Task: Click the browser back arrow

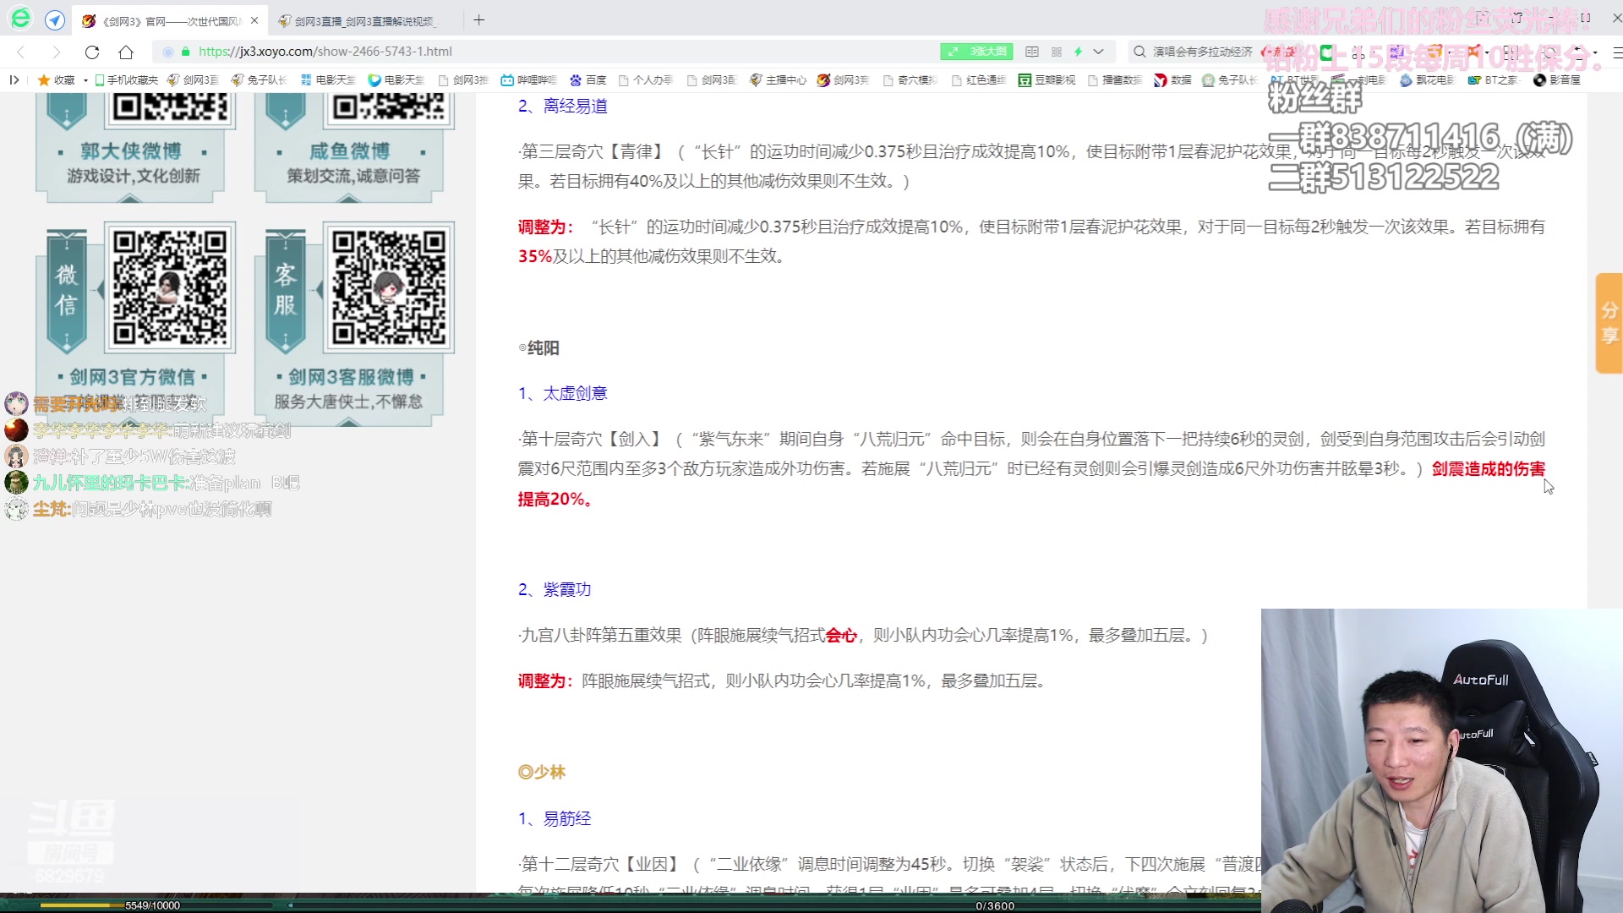Action: 22,52
